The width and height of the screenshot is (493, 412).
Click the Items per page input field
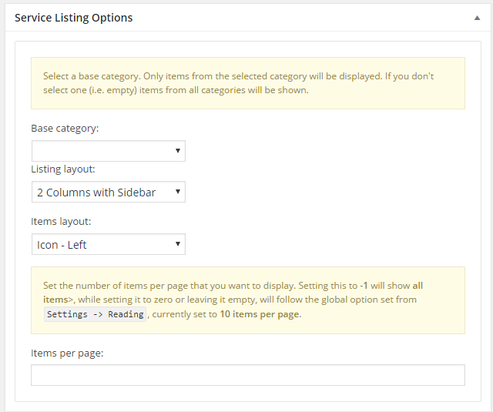click(248, 375)
